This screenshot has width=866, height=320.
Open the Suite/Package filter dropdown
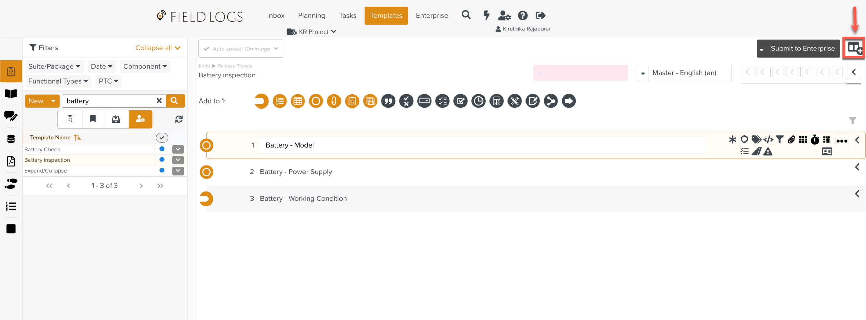pyautogui.click(x=54, y=66)
